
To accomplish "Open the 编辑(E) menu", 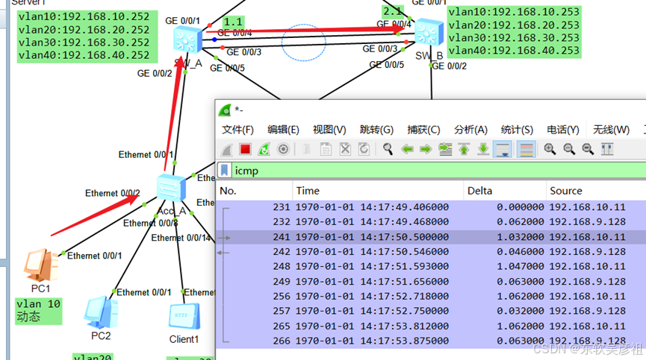I will pyautogui.click(x=283, y=130).
